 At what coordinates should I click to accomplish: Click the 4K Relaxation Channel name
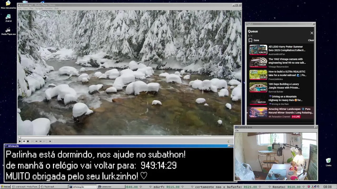[x=279, y=117]
